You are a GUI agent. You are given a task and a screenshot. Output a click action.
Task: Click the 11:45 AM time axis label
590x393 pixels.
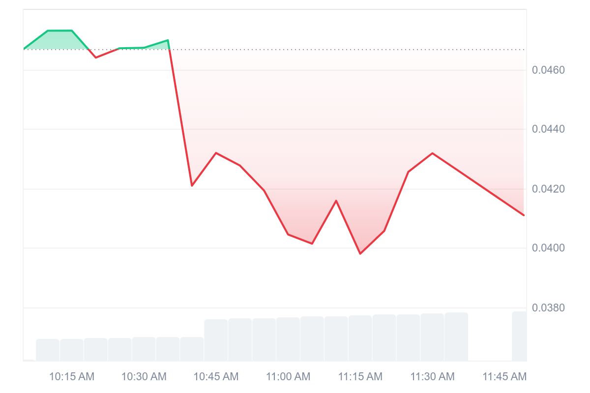(504, 377)
